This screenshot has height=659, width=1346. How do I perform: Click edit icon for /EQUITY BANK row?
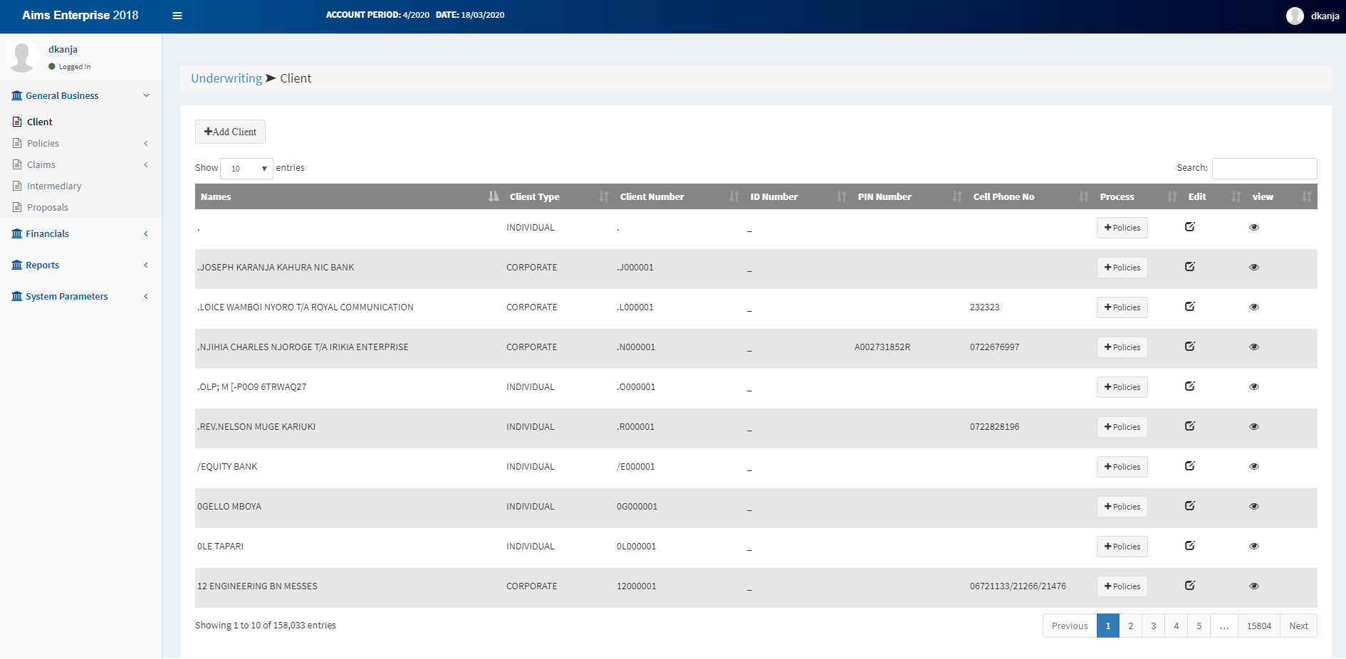pos(1189,466)
